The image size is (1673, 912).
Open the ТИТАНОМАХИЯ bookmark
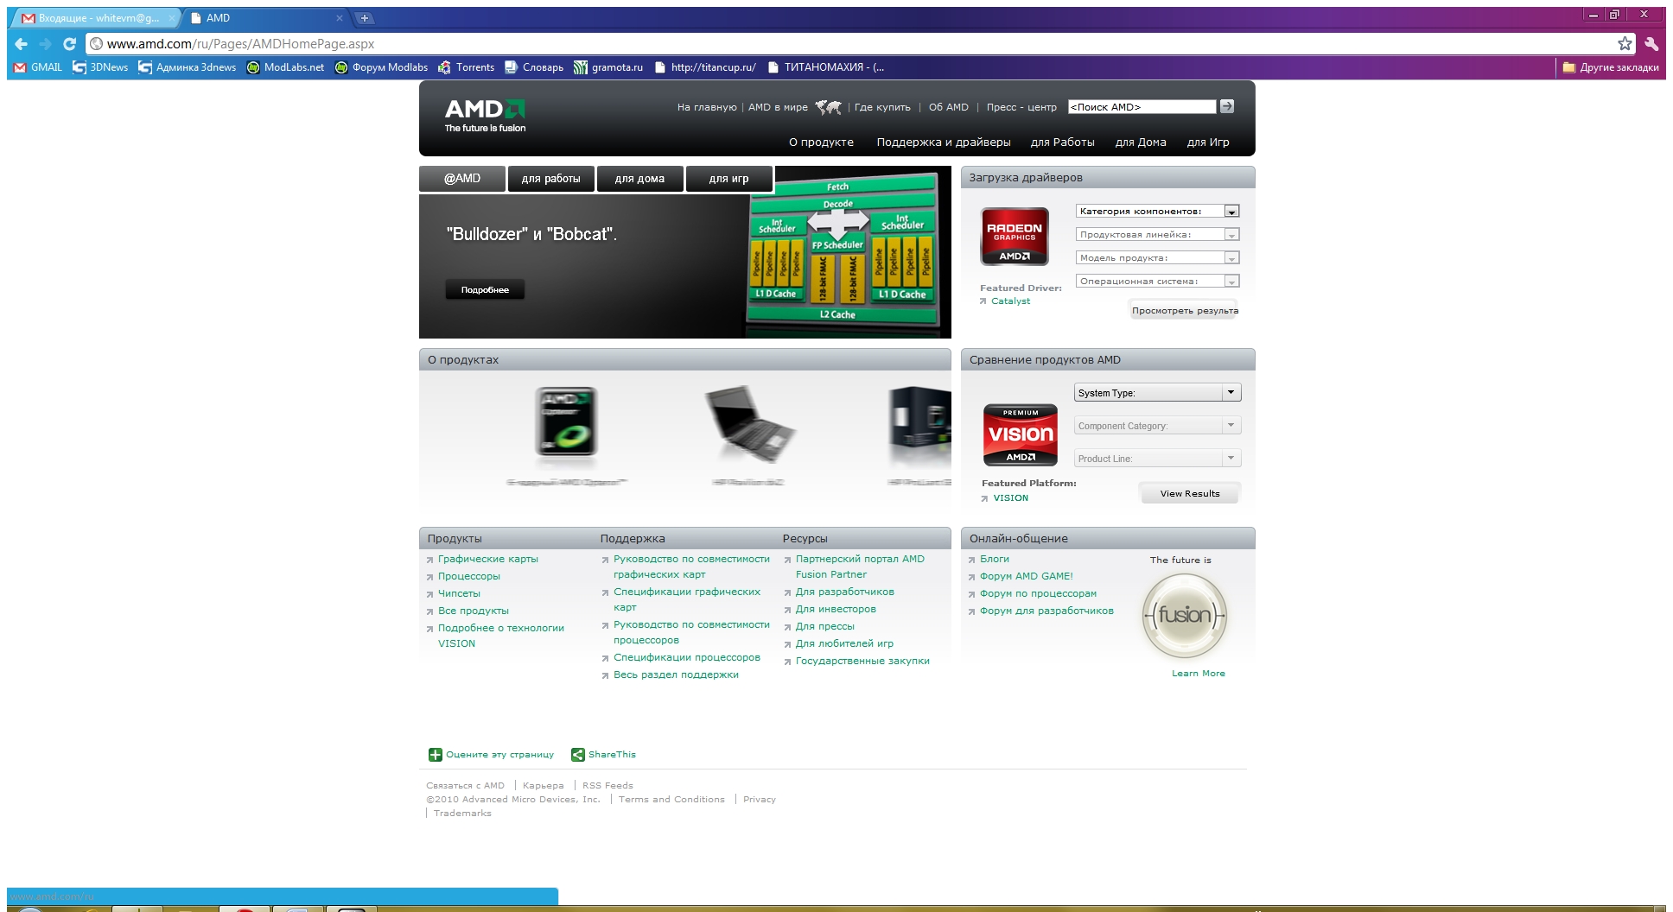[825, 67]
